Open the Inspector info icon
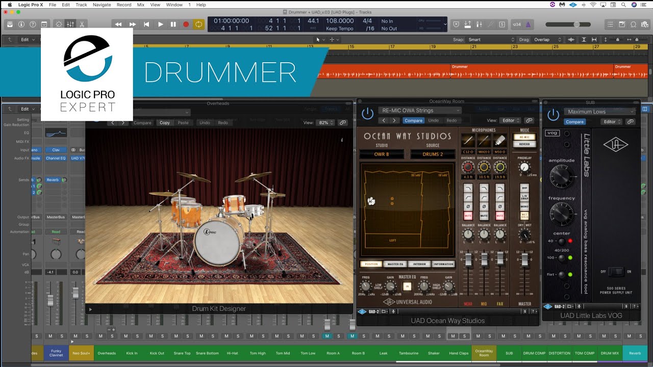The width and height of the screenshot is (653, 367). point(21,24)
